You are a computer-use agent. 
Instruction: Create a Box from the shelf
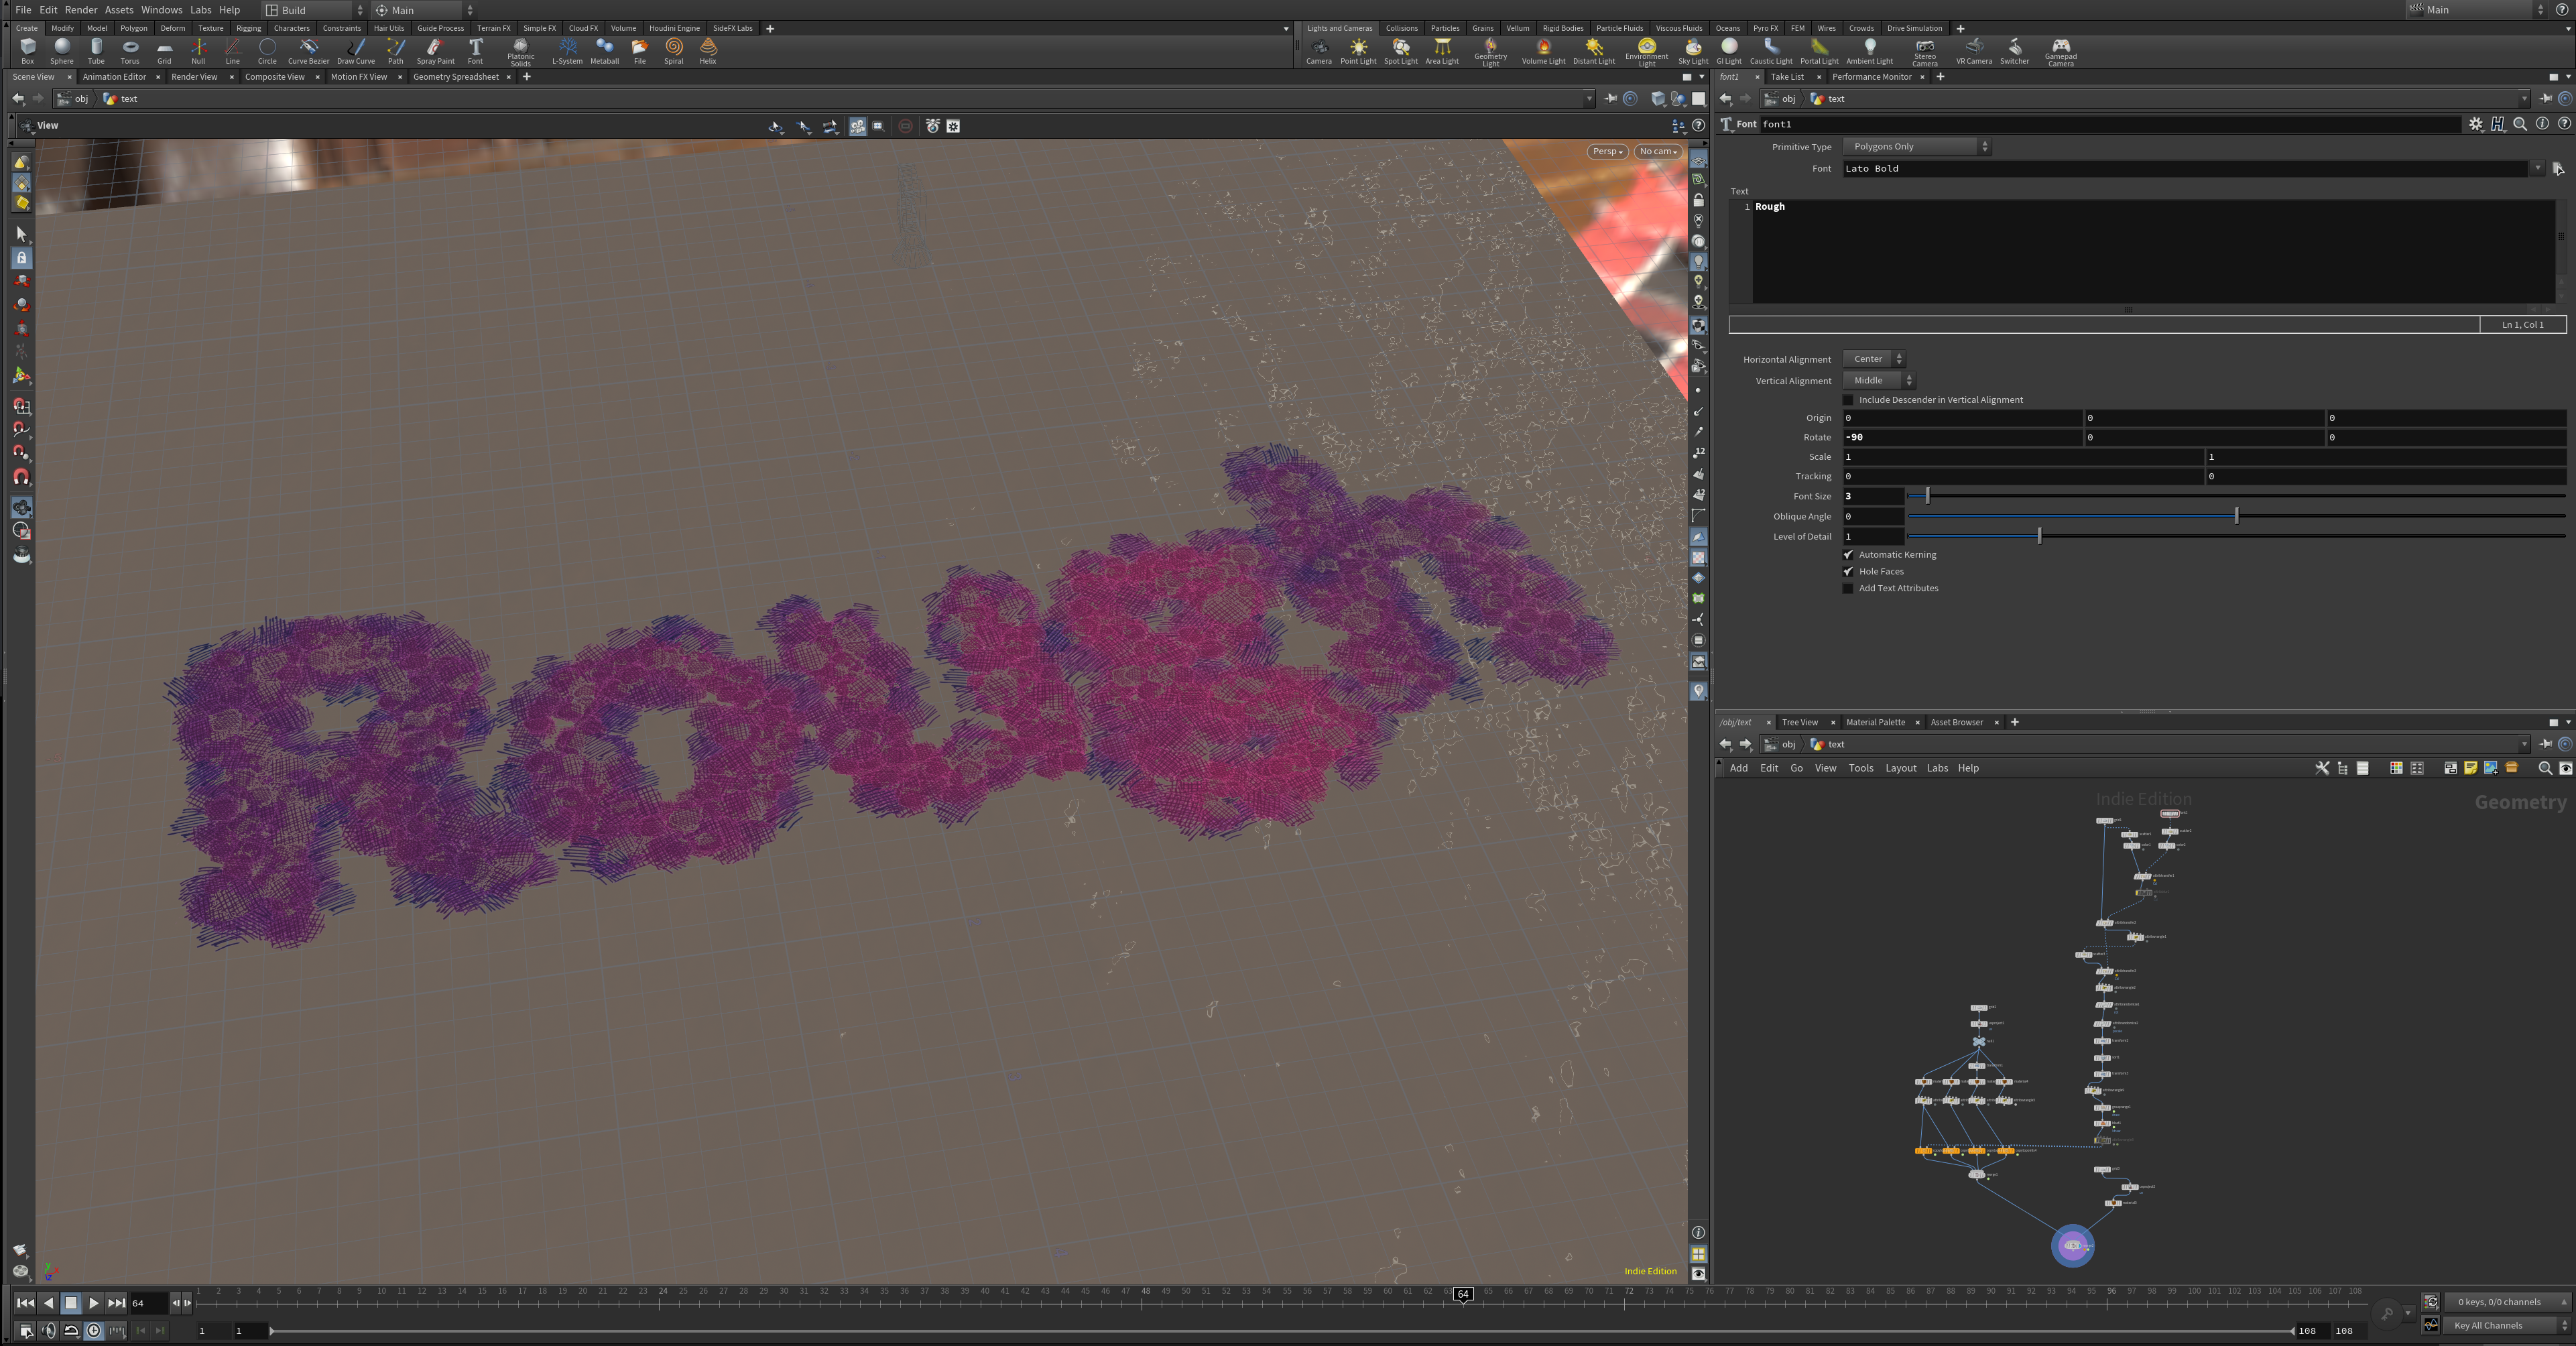28,51
